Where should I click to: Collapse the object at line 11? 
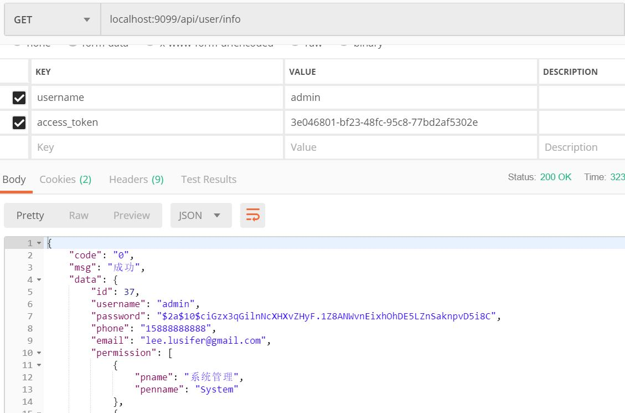(x=39, y=365)
